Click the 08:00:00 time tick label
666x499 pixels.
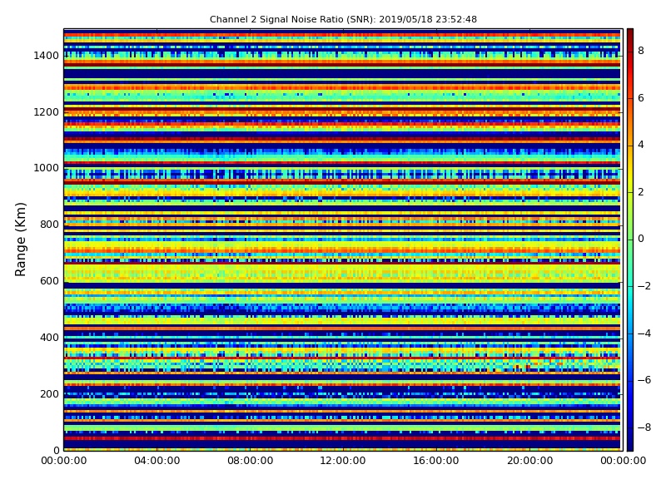[251, 461]
